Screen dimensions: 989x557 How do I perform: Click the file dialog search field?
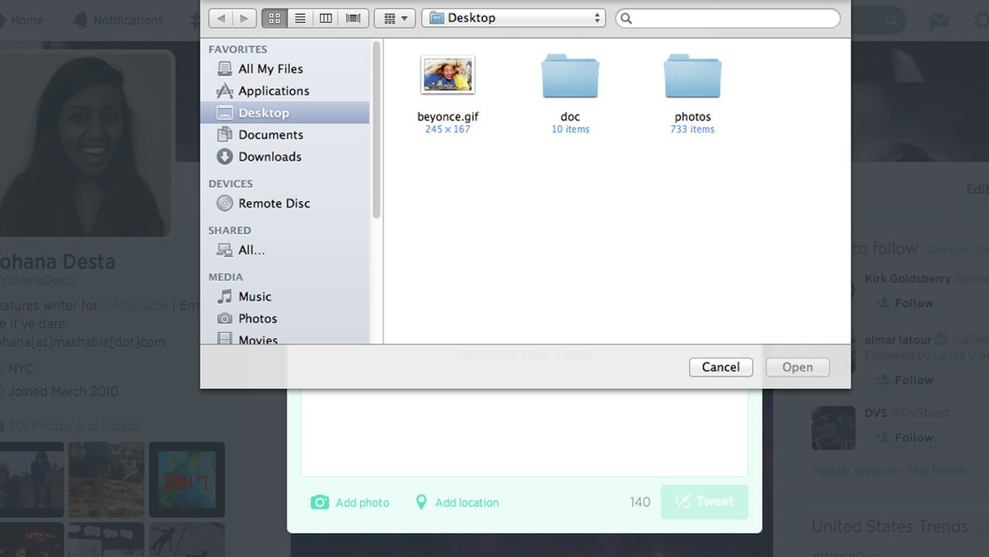pyautogui.click(x=728, y=17)
